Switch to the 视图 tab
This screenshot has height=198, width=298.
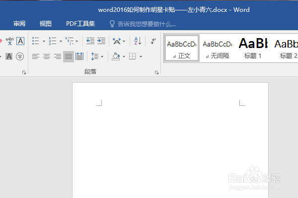(45, 24)
